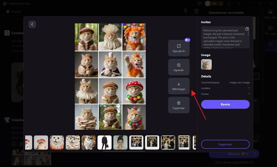Screen dimensions: 277x167
Task: Select polaroid couple with woman in dark dress
Action: click(x=152, y=143)
